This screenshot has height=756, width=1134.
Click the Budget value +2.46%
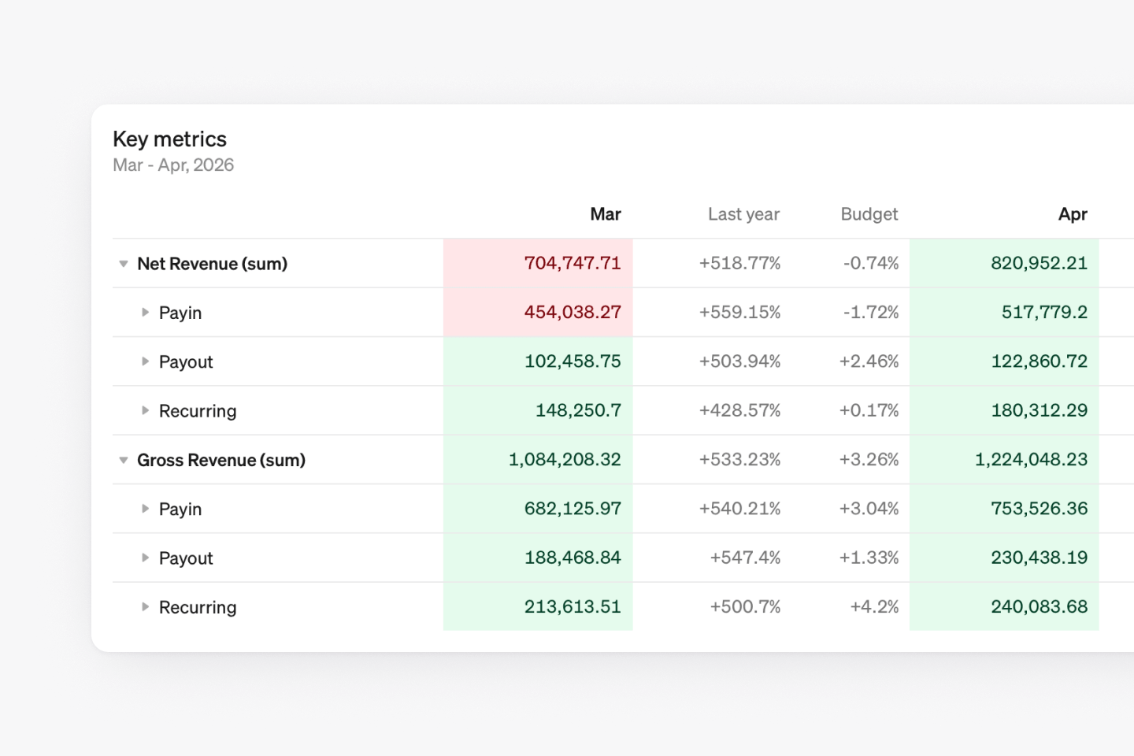[x=869, y=361]
